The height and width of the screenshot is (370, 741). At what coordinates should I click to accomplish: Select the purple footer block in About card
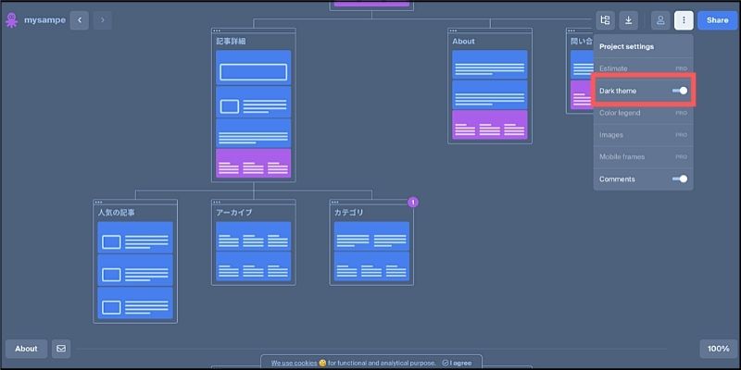[490, 125]
